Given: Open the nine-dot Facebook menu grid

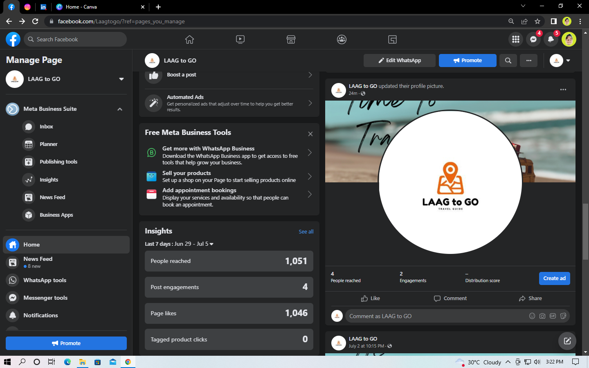Looking at the screenshot, I should click(x=516, y=39).
